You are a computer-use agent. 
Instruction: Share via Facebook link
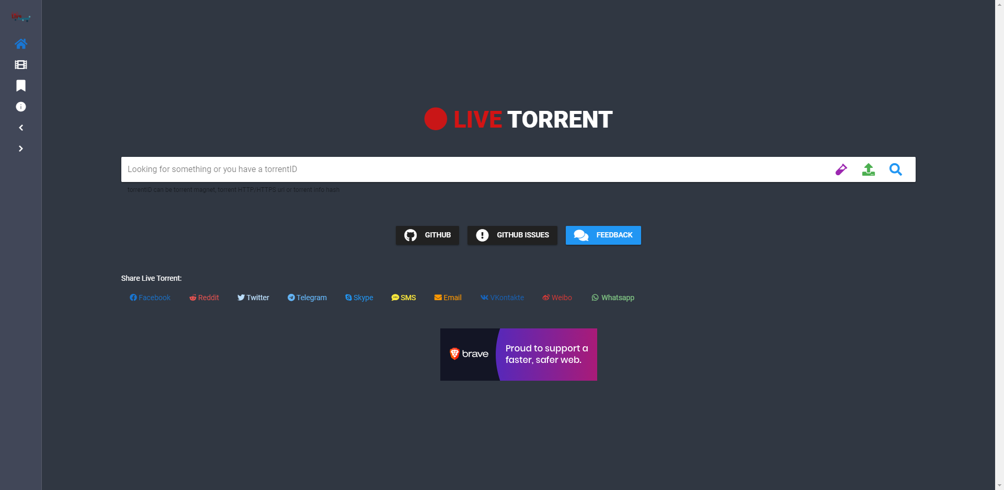coord(150,298)
